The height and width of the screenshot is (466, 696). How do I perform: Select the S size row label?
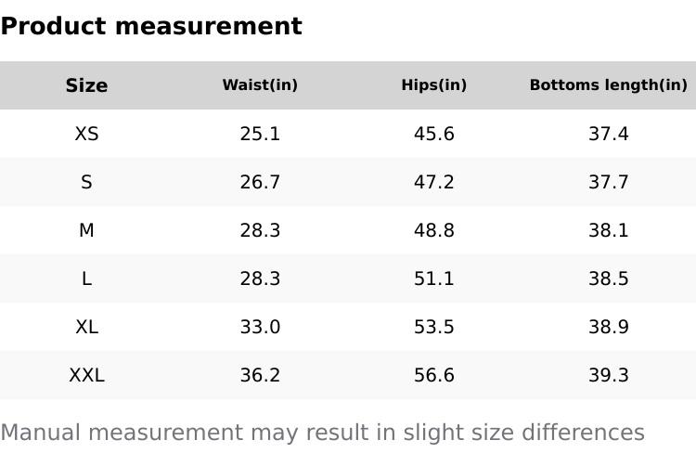[86, 182]
